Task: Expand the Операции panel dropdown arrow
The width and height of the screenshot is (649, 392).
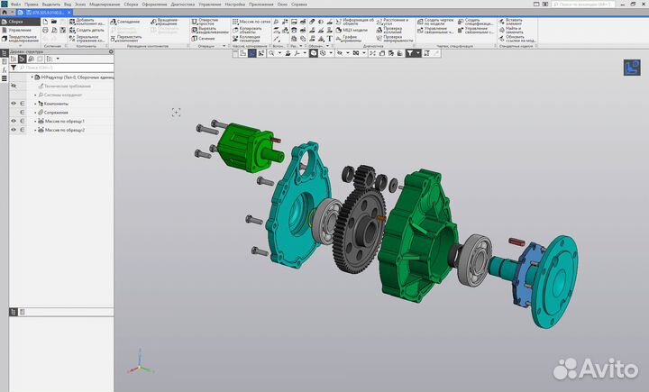Action: pyautogui.click(x=224, y=46)
